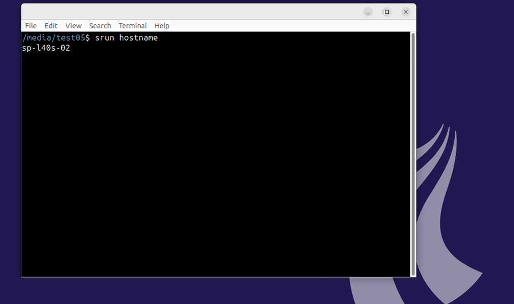Click the sp-l40s-02 output line
The height and width of the screenshot is (304, 514).
click(x=46, y=48)
